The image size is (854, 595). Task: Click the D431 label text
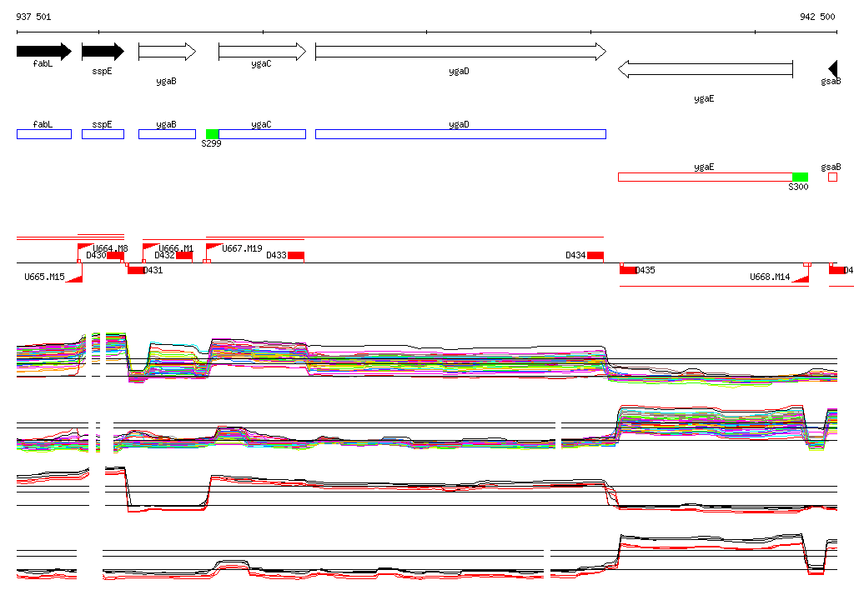coord(153,270)
